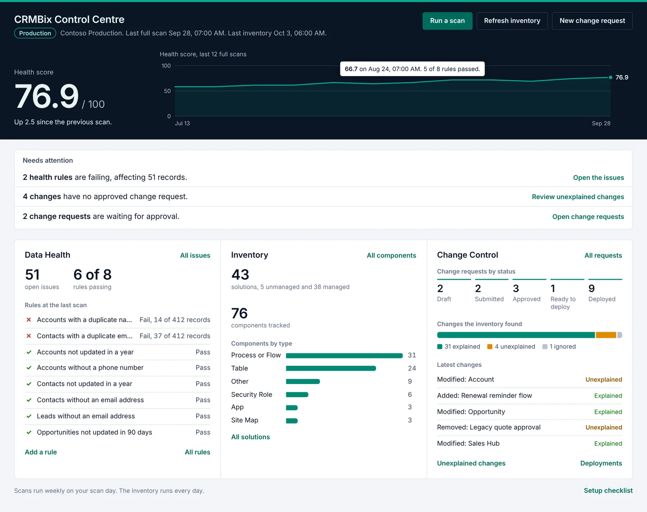Click the Modified: Account latest change
The image size is (647, 512).
pyautogui.click(x=529, y=379)
